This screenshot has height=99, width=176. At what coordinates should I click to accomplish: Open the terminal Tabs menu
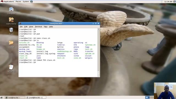[45, 27]
